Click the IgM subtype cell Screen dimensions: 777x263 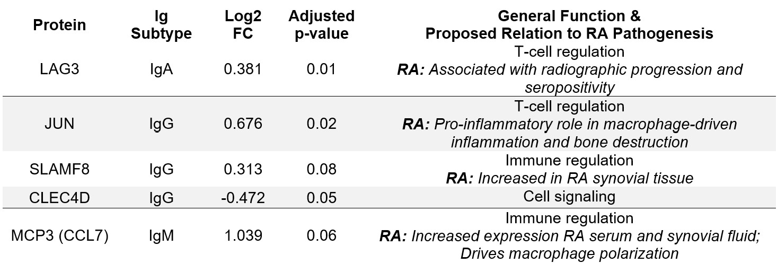(162, 235)
